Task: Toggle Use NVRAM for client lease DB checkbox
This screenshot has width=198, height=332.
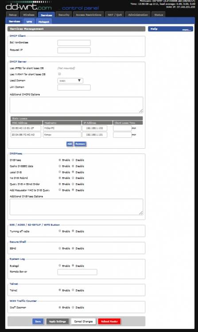Action: coord(59,74)
